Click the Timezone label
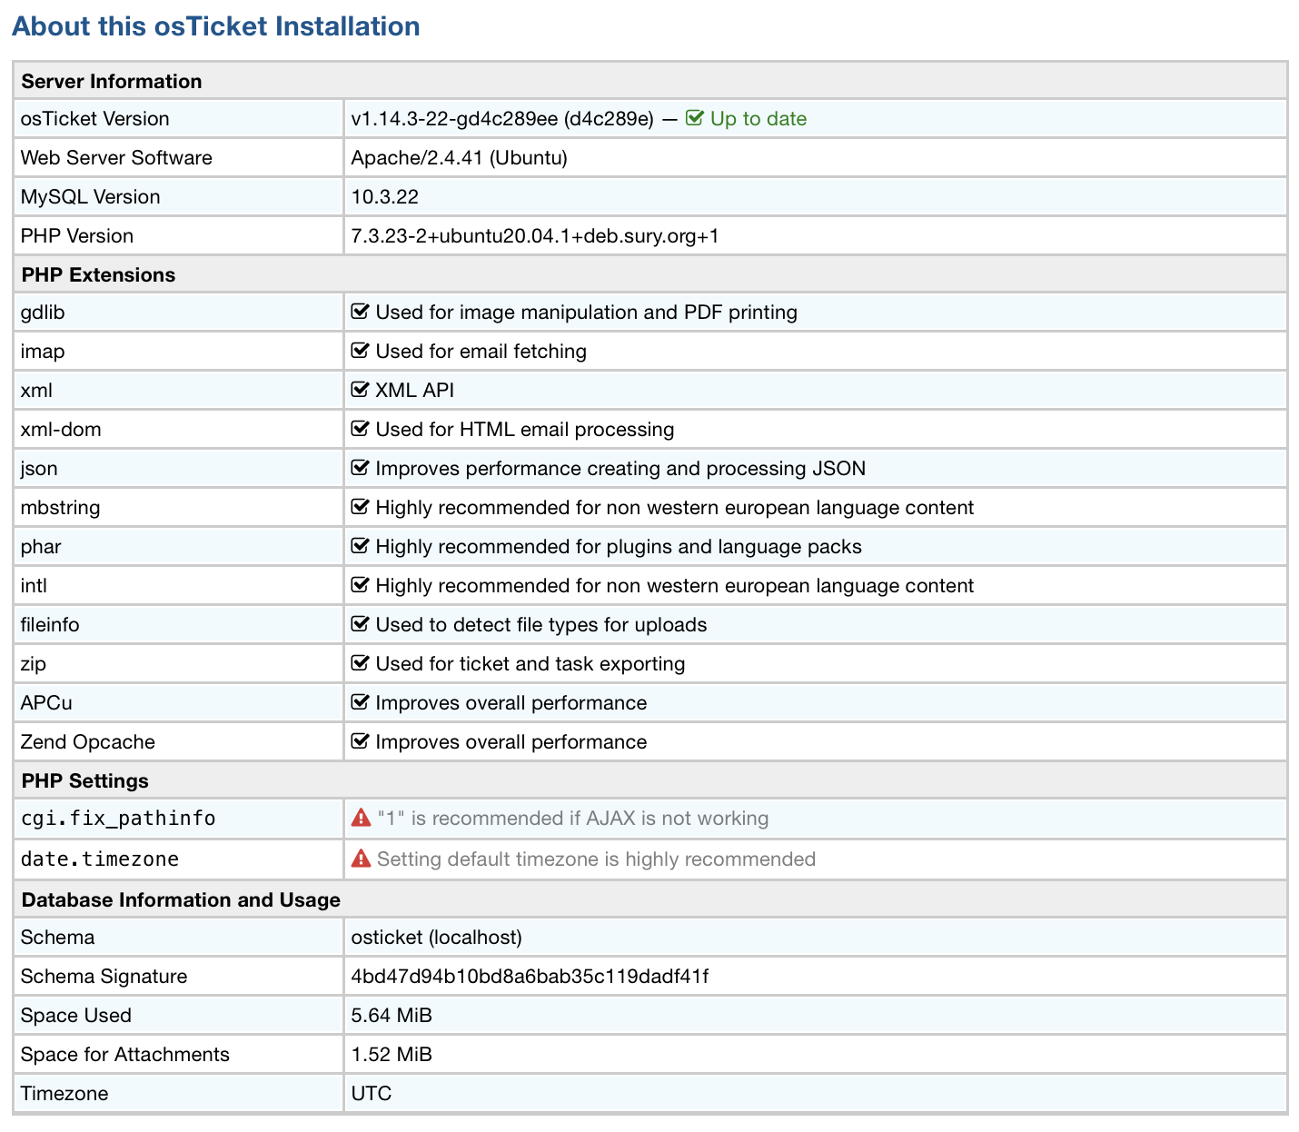This screenshot has width=1299, height=1132. click(64, 1094)
